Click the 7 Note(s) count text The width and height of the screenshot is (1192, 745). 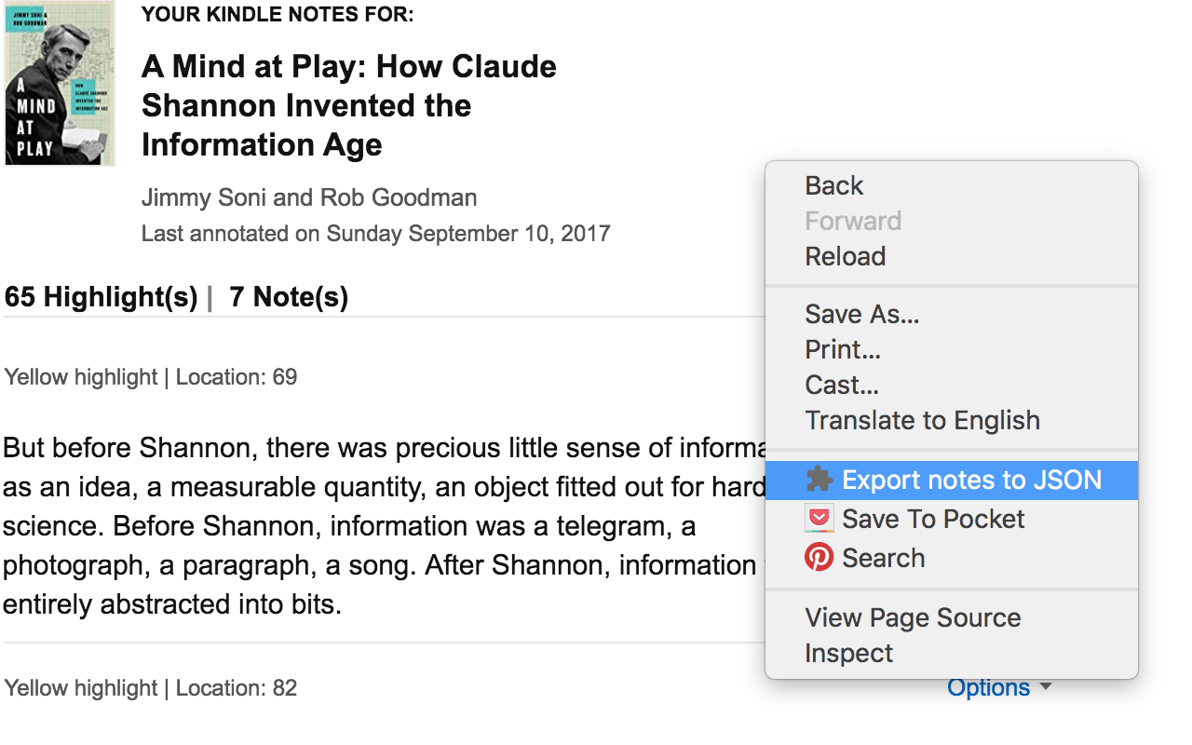coord(289,297)
